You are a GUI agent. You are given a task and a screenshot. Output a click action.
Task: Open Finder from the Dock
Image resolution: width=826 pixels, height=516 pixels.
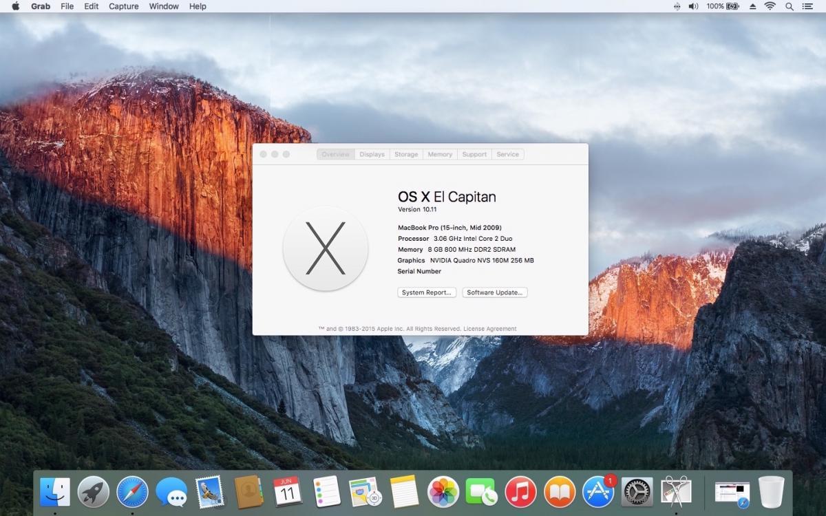(55, 491)
